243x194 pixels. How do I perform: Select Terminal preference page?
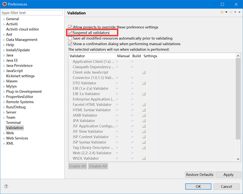pyautogui.click(x=13, y=123)
